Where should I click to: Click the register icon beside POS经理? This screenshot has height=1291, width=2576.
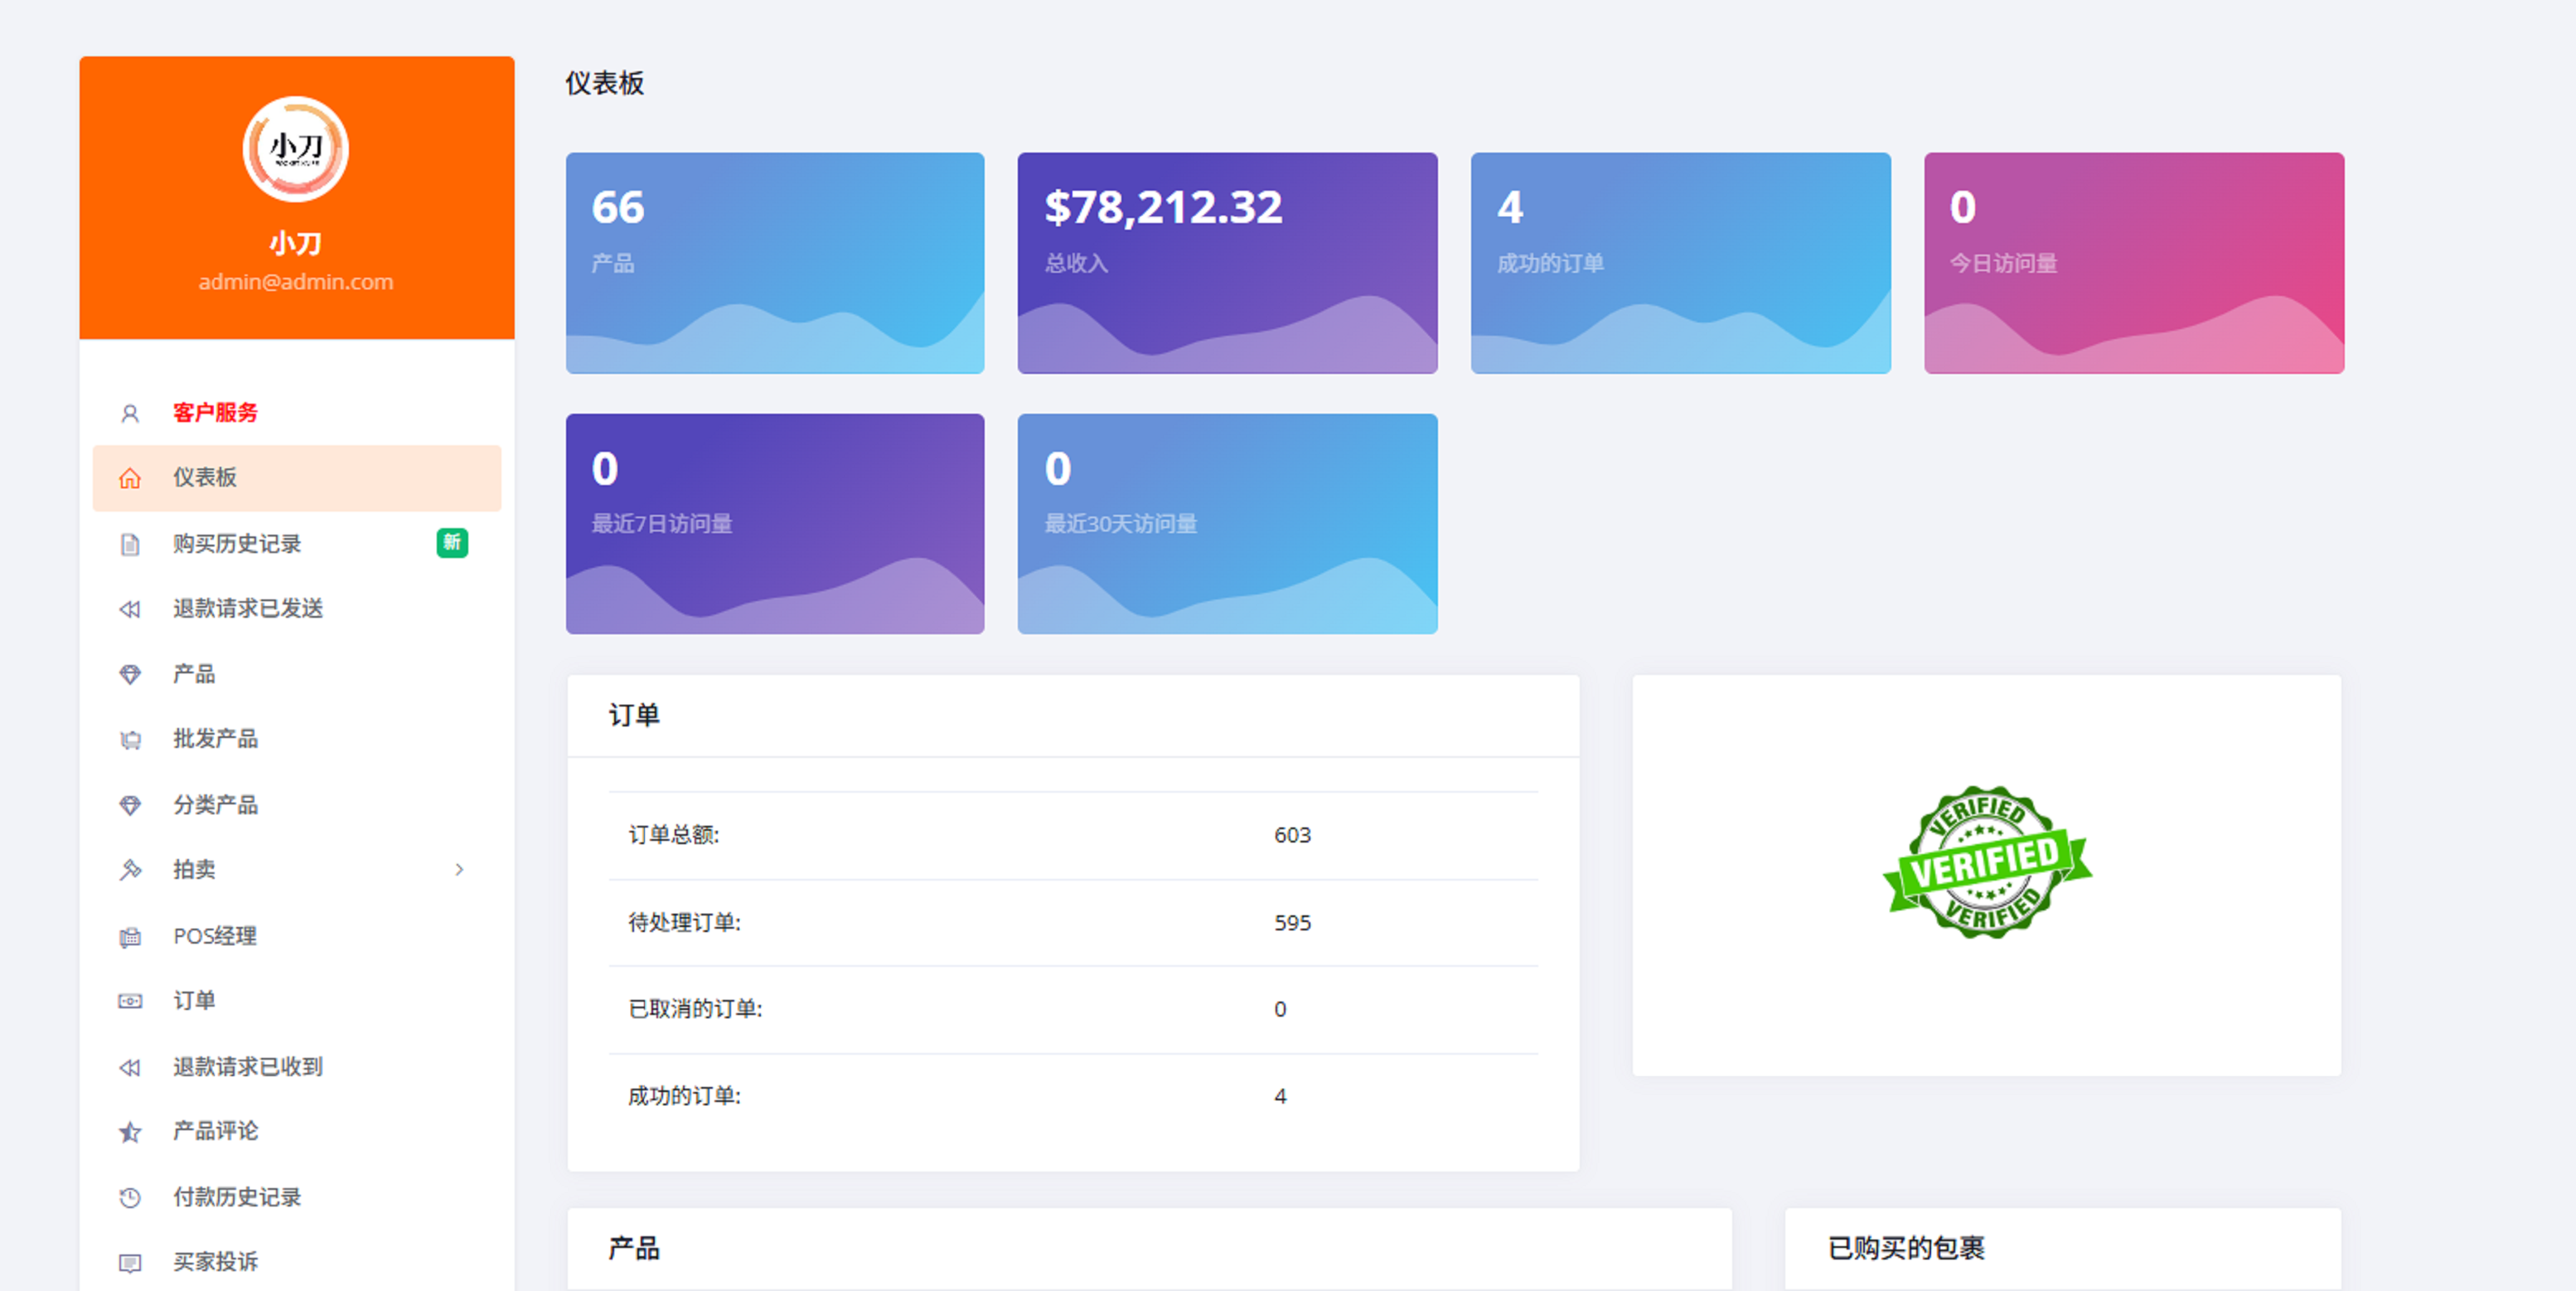click(130, 937)
